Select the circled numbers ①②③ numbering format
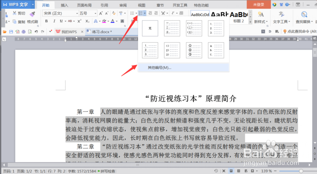Image resolution: width=317 pixels, height=174 pixels. pos(194,50)
